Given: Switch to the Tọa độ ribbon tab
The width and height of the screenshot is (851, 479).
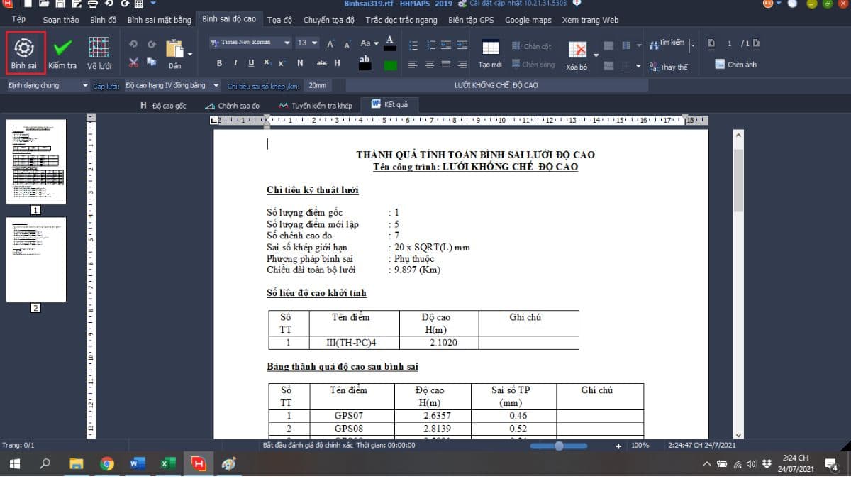Looking at the screenshot, I should 279,20.
